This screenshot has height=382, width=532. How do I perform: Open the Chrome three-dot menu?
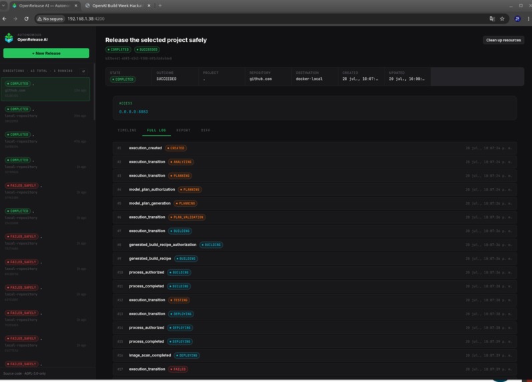528,19
